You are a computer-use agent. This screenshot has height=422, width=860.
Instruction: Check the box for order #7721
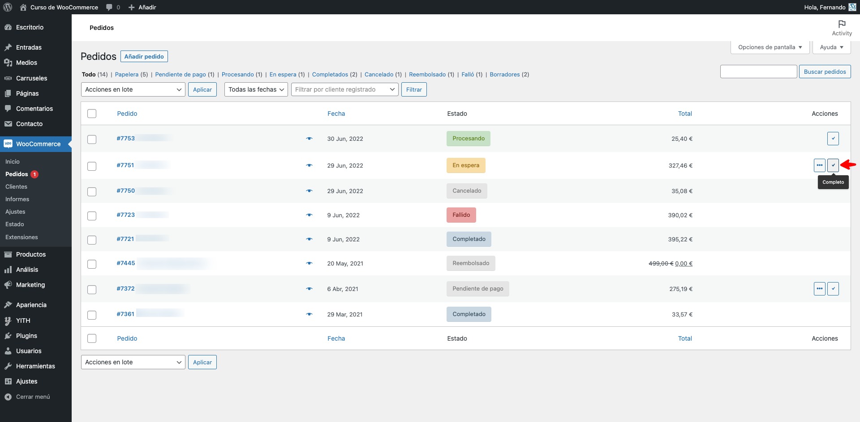click(x=92, y=240)
